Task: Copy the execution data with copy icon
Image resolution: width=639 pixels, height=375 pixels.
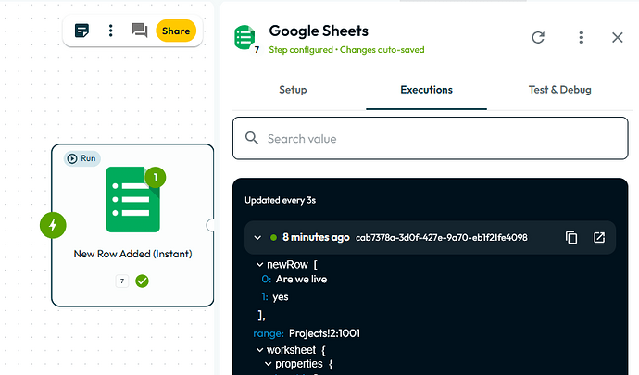Action: (571, 238)
